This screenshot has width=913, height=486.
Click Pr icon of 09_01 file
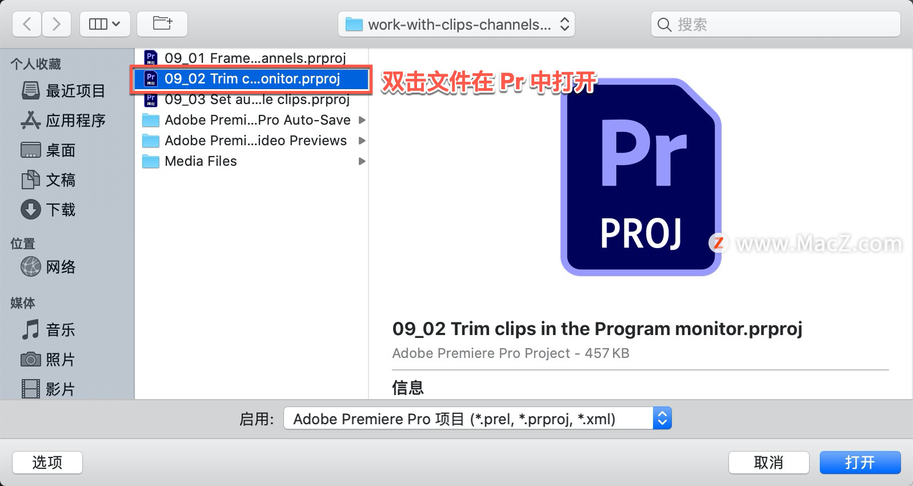pos(151,58)
